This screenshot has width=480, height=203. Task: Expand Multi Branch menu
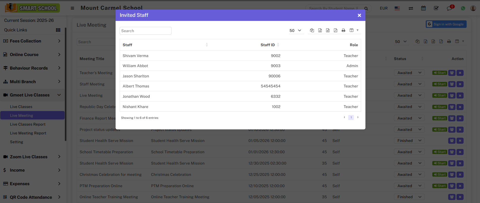click(32, 82)
